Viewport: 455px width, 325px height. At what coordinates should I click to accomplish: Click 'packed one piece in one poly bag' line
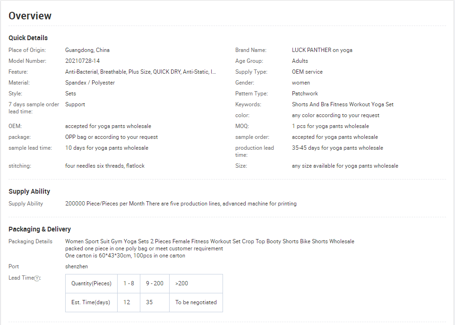(x=144, y=248)
